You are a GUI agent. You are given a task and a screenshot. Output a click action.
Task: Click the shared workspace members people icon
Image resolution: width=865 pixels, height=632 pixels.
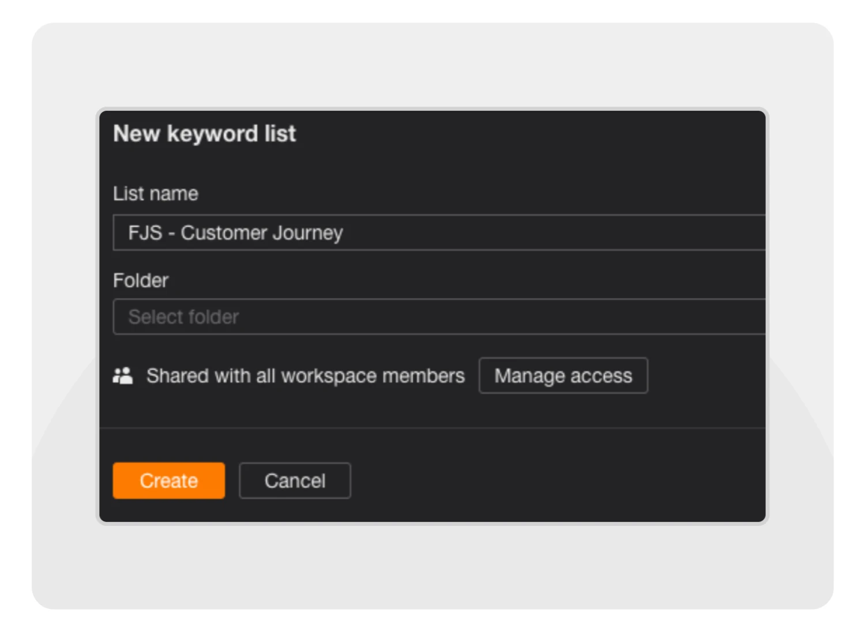[123, 376]
